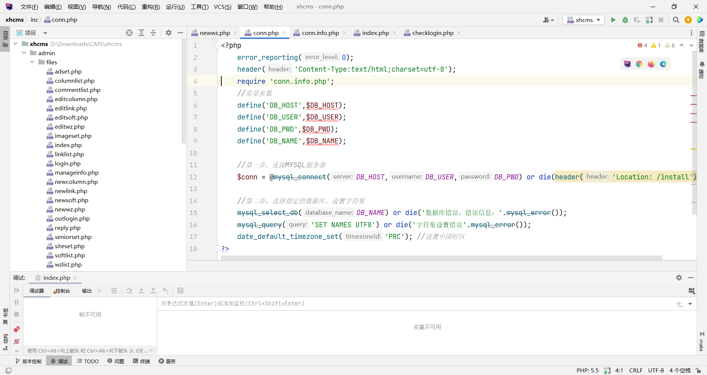The width and height of the screenshot is (707, 375).
Task: Toggle tool windows button in bottom-left corner
Action: pyautogui.click(x=8, y=370)
